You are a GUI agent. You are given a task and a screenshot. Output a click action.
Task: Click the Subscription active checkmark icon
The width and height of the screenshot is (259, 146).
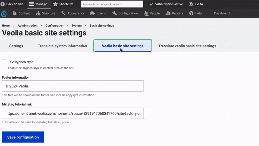pos(151,4)
